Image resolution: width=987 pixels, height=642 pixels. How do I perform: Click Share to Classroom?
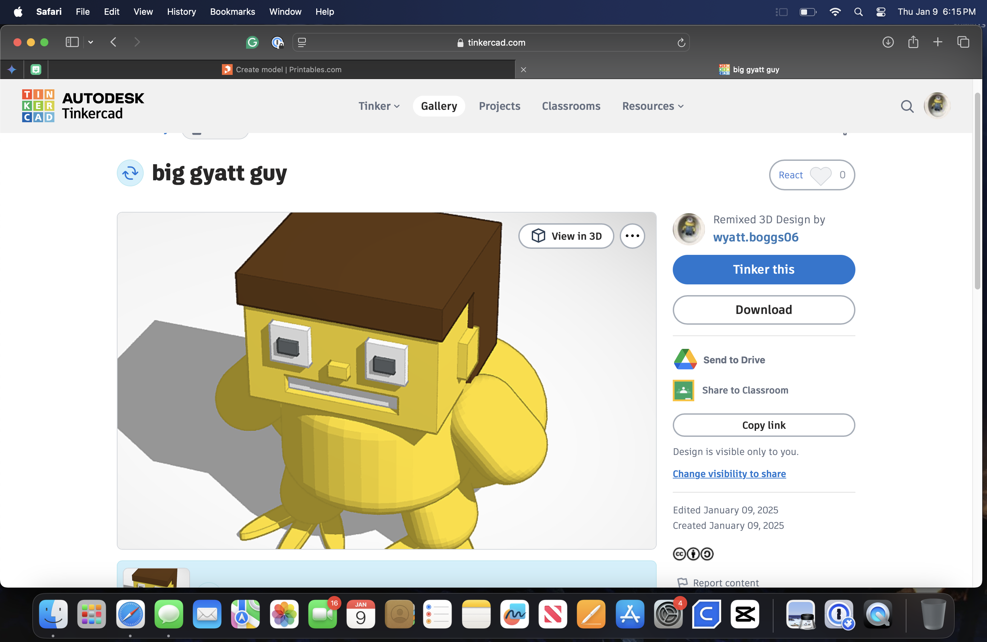coord(731,390)
